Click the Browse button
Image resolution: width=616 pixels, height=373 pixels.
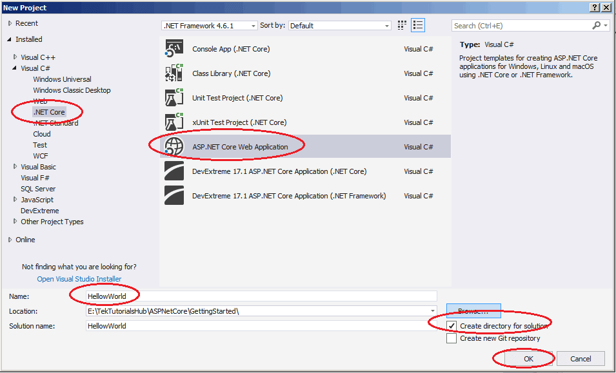click(473, 311)
